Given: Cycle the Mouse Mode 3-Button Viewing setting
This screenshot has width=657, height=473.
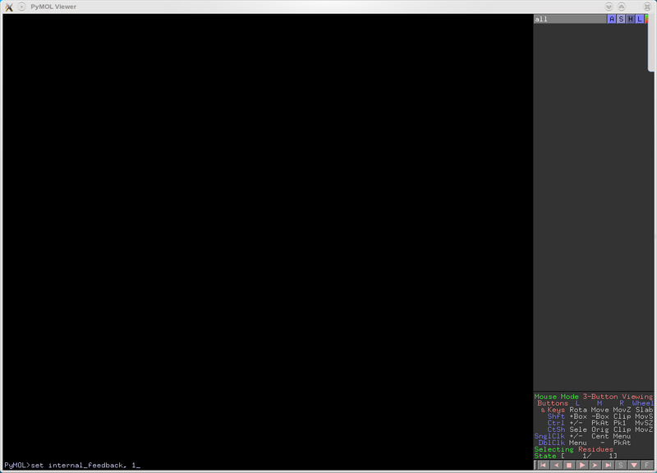Looking at the screenshot, I should (593, 396).
